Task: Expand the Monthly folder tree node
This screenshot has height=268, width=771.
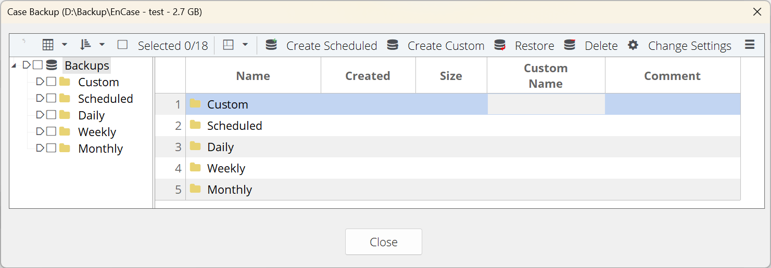Action: coord(40,148)
